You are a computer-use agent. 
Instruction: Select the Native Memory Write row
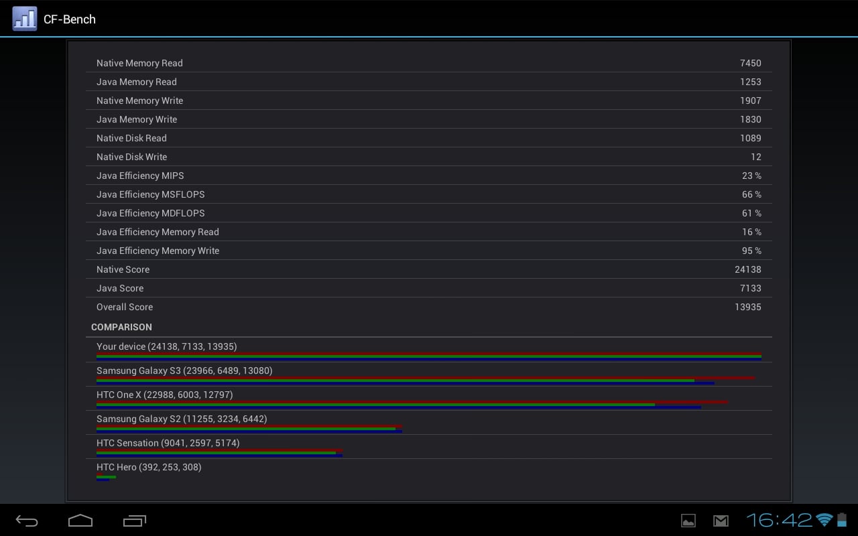429,100
